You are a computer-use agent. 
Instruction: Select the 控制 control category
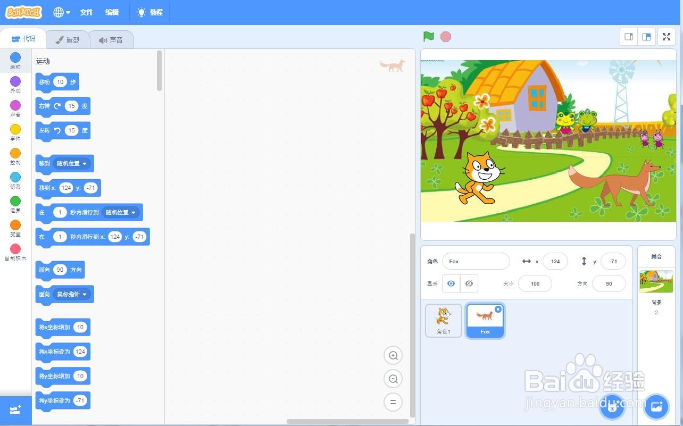(x=15, y=157)
